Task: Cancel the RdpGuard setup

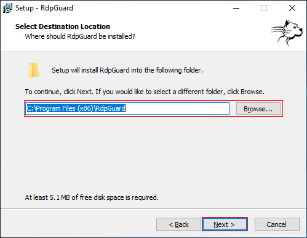Action: coord(277,224)
